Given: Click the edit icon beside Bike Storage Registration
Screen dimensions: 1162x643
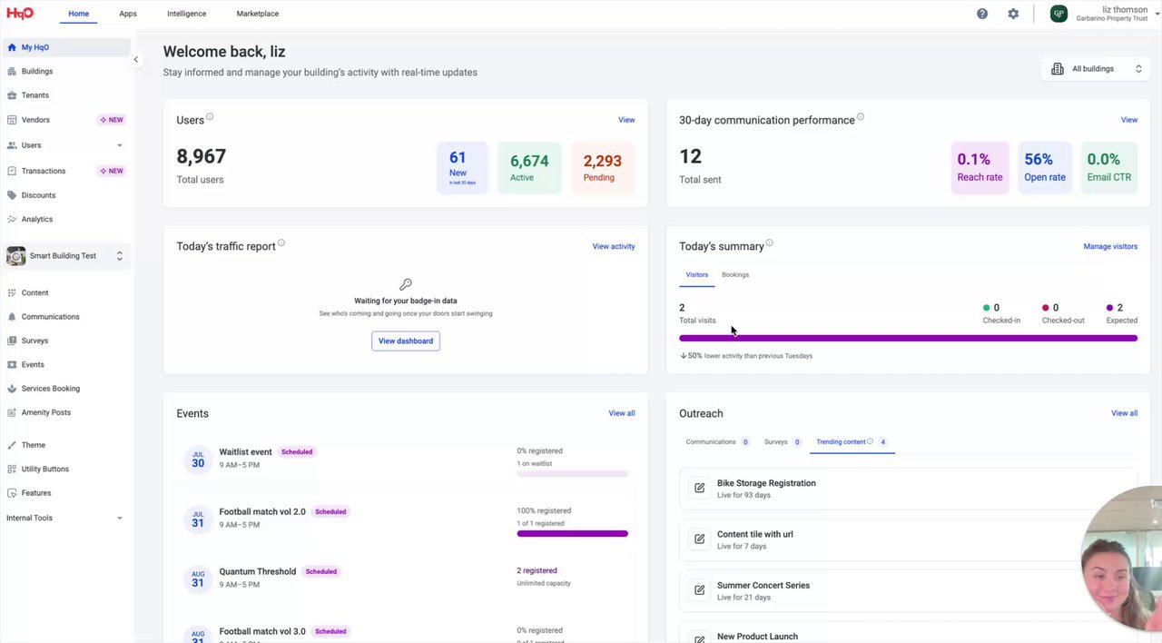Looking at the screenshot, I should tap(699, 488).
